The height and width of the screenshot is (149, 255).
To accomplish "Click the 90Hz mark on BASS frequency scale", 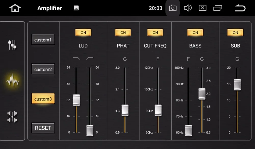I will tap(180, 84).
